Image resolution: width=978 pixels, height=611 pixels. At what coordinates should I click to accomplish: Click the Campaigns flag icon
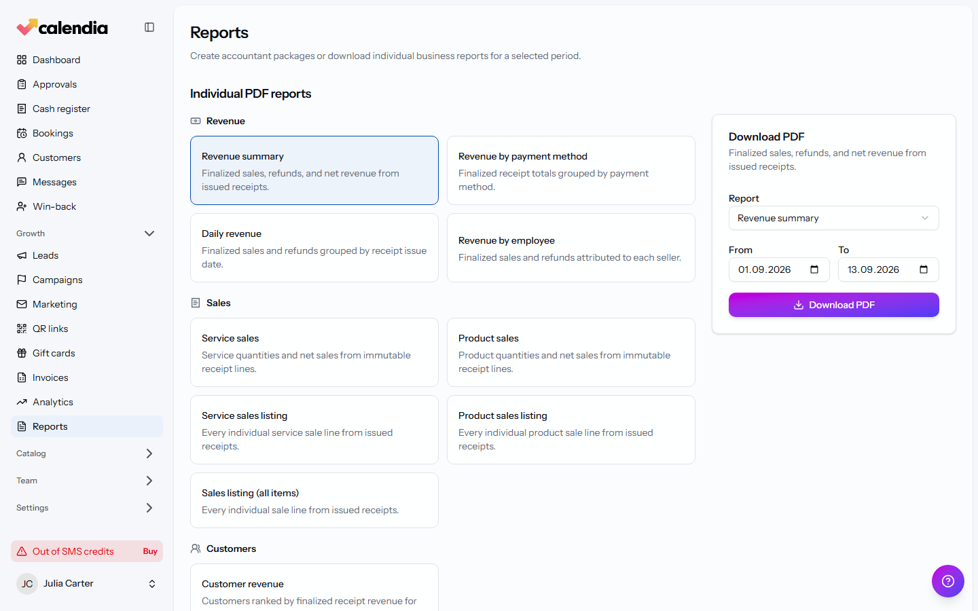[x=22, y=280]
